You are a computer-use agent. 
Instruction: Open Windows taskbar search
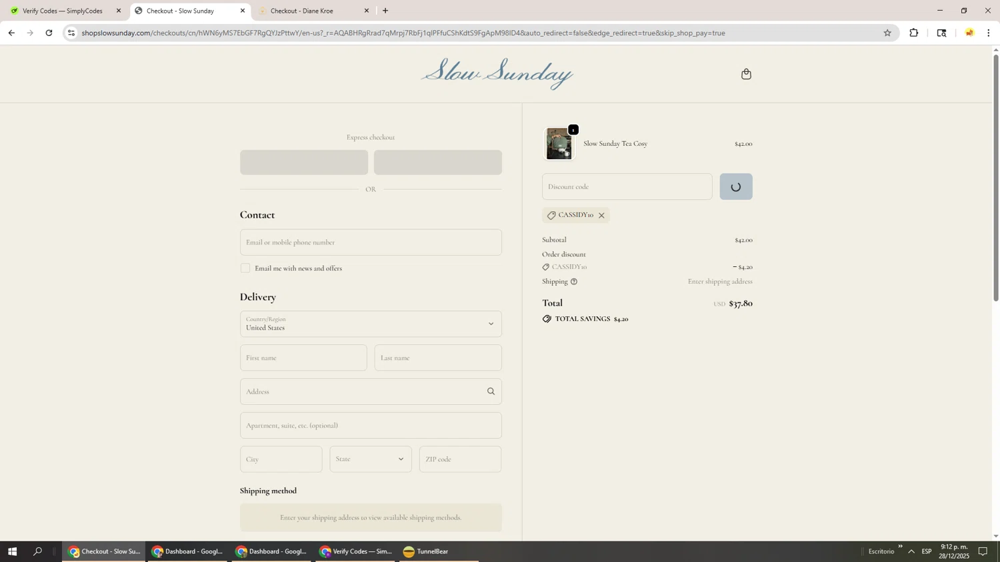[x=37, y=551]
